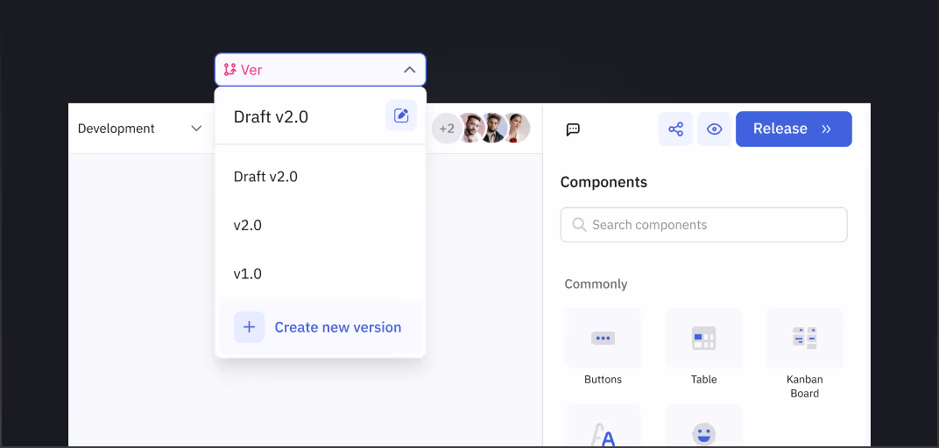Select Draft v2.0 from version list
The height and width of the screenshot is (448, 939).
[x=265, y=177]
